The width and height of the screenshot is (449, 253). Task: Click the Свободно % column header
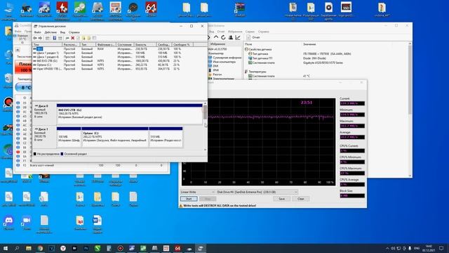coord(182,45)
